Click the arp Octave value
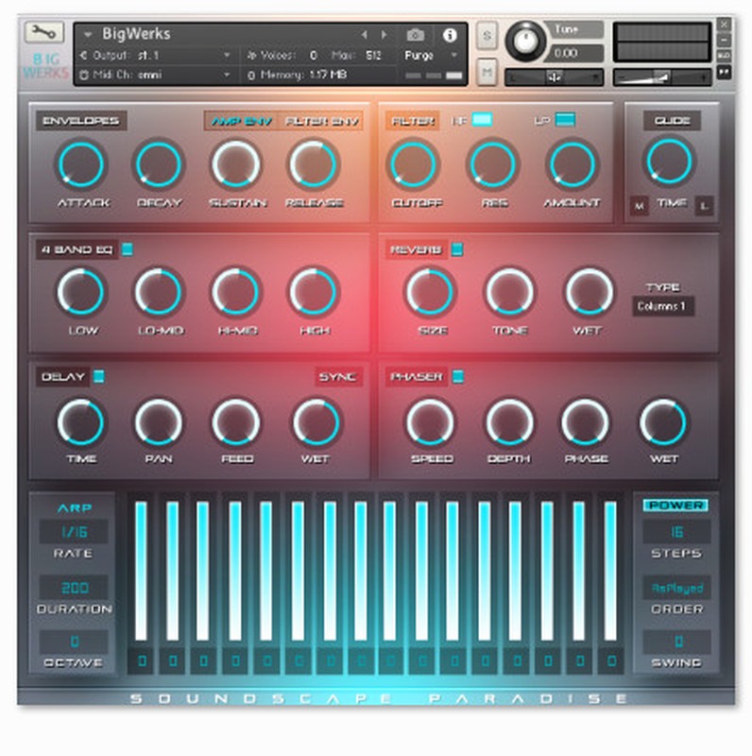752x756 pixels. 74,642
